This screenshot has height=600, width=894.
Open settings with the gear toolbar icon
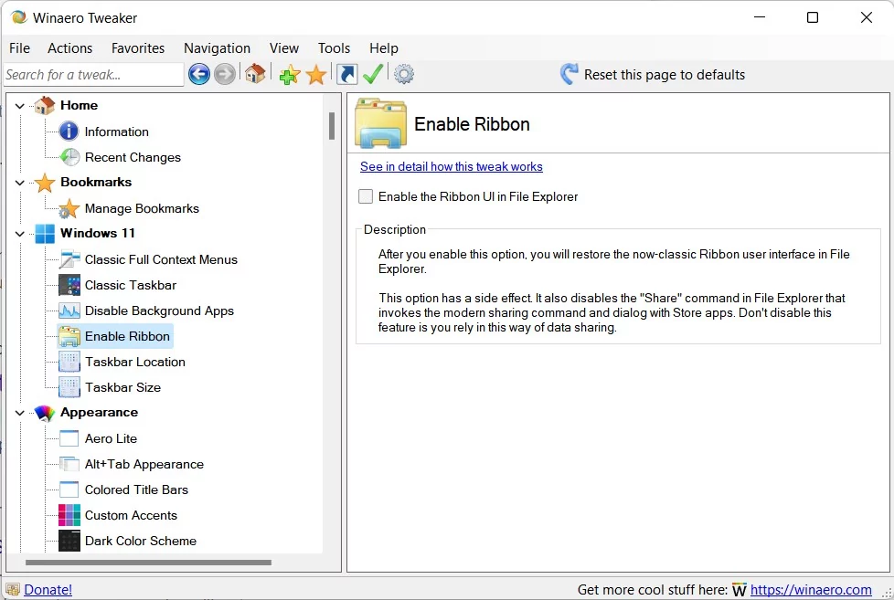pos(404,74)
